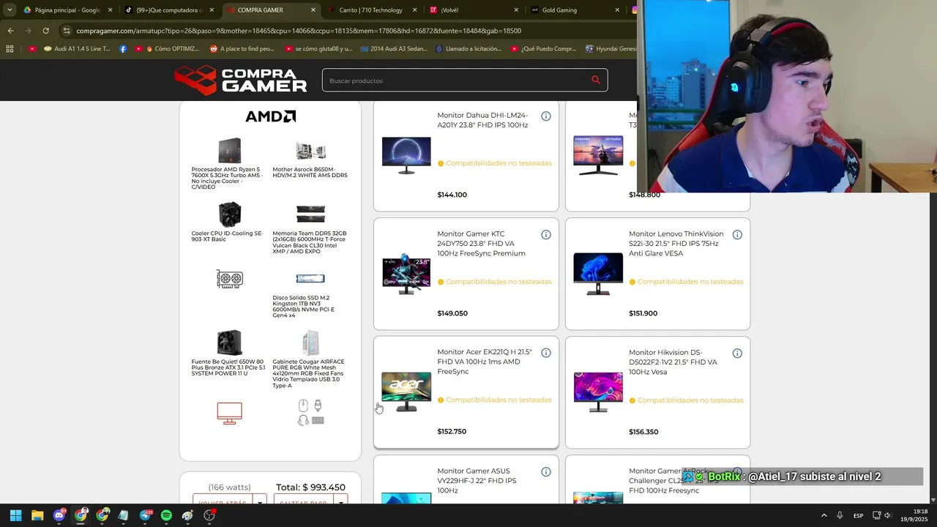
Task: Click the ESP language indicator in taskbar
Action: click(858, 515)
